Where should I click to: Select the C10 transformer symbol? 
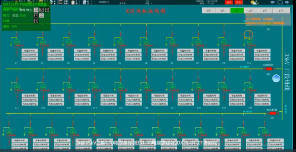(250, 44)
